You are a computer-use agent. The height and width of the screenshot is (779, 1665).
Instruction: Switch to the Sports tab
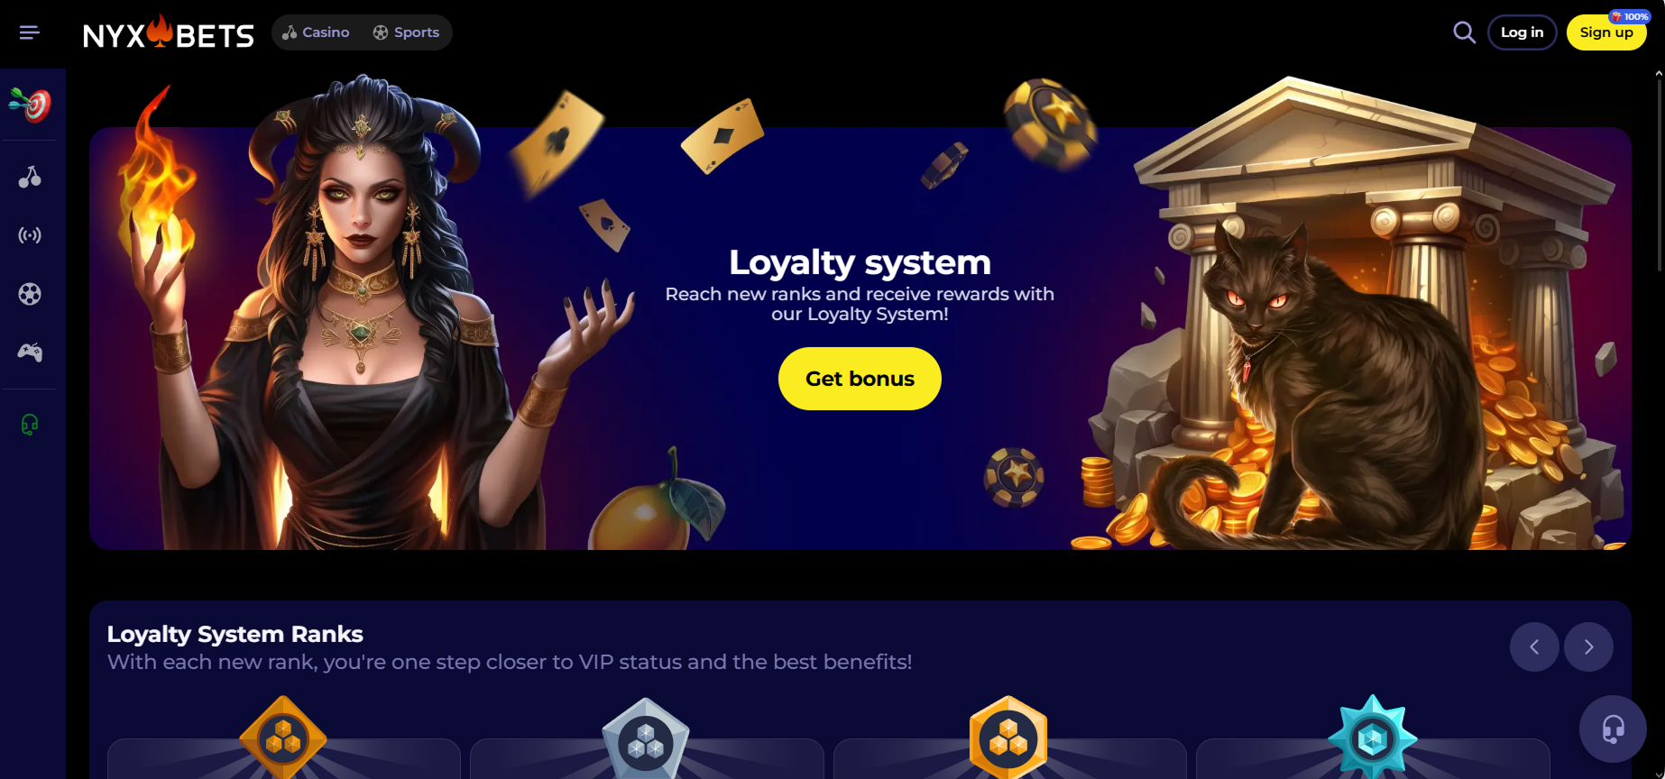click(x=406, y=32)
